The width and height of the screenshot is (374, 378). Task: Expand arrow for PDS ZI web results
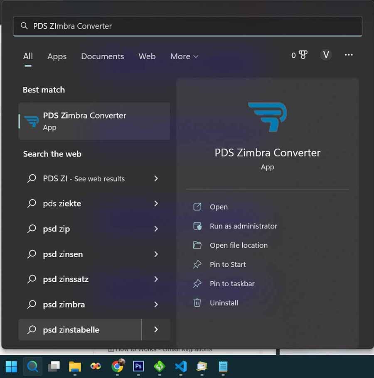(x=156, y=178)
